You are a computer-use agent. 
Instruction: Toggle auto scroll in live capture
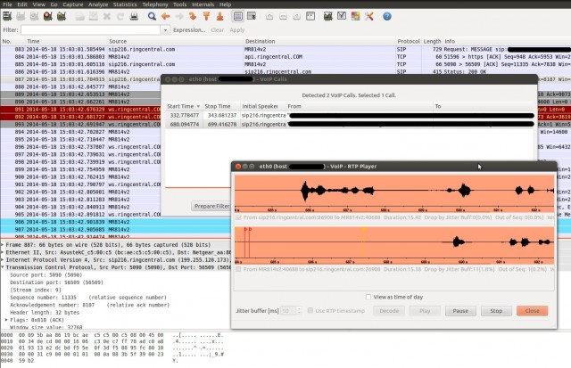pos(252,16)
